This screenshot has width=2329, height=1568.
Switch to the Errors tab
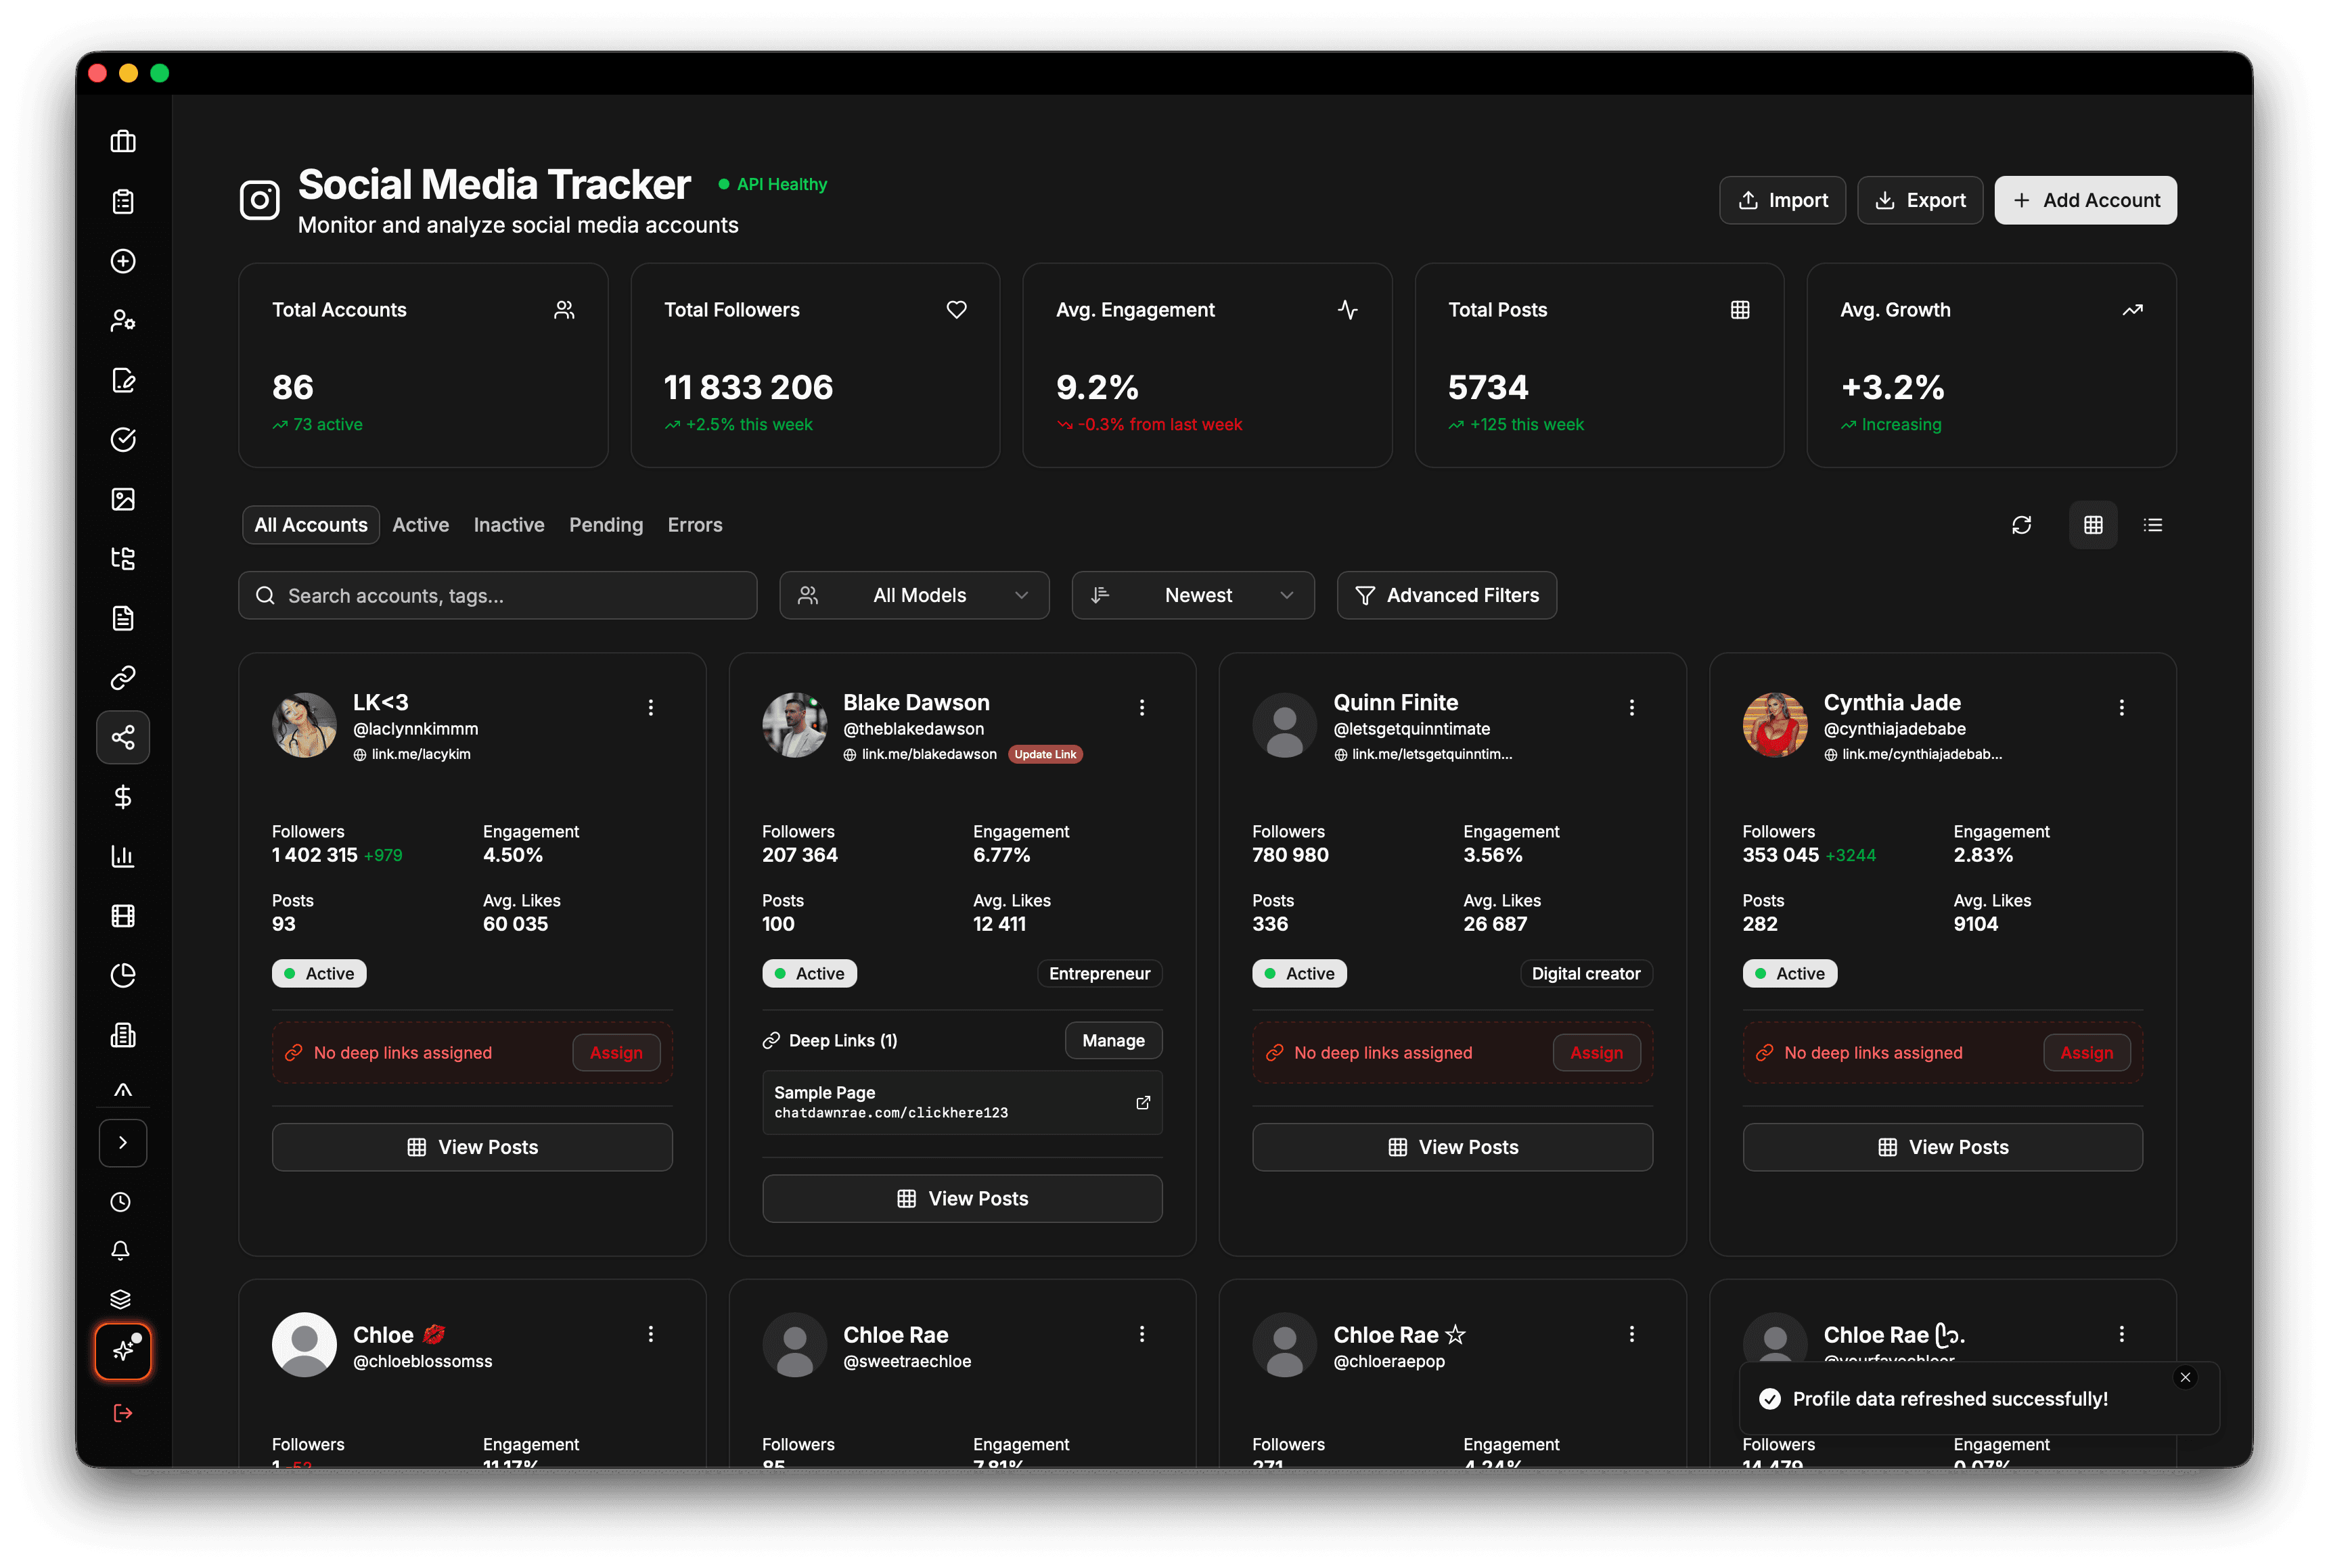pos(695,525)
